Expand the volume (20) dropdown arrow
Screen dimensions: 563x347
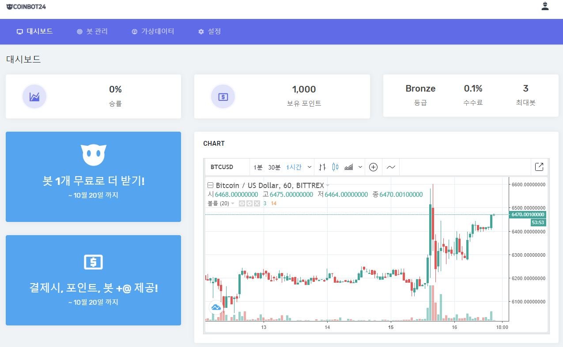233,203
